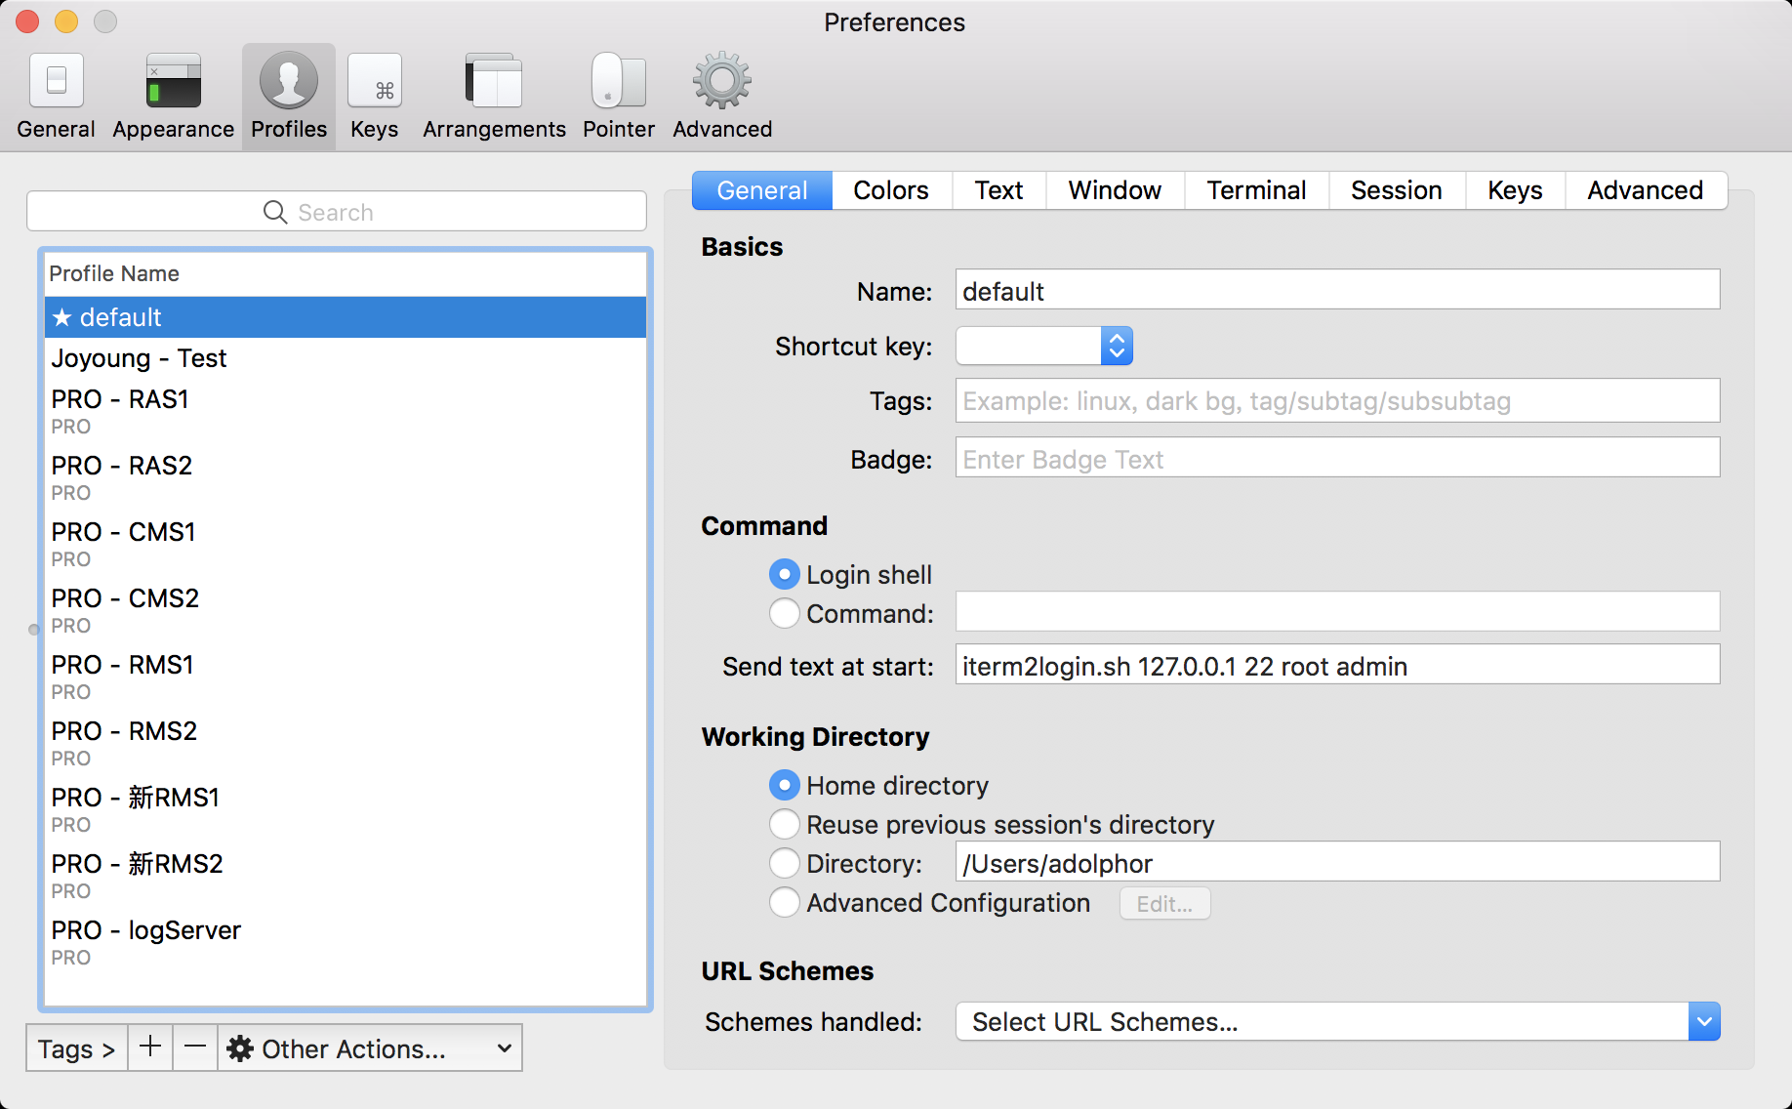The image size is (1792, 1109).
Task: Click the Edit button for Advanced Configuration
Action: (x=1164, y=903)
